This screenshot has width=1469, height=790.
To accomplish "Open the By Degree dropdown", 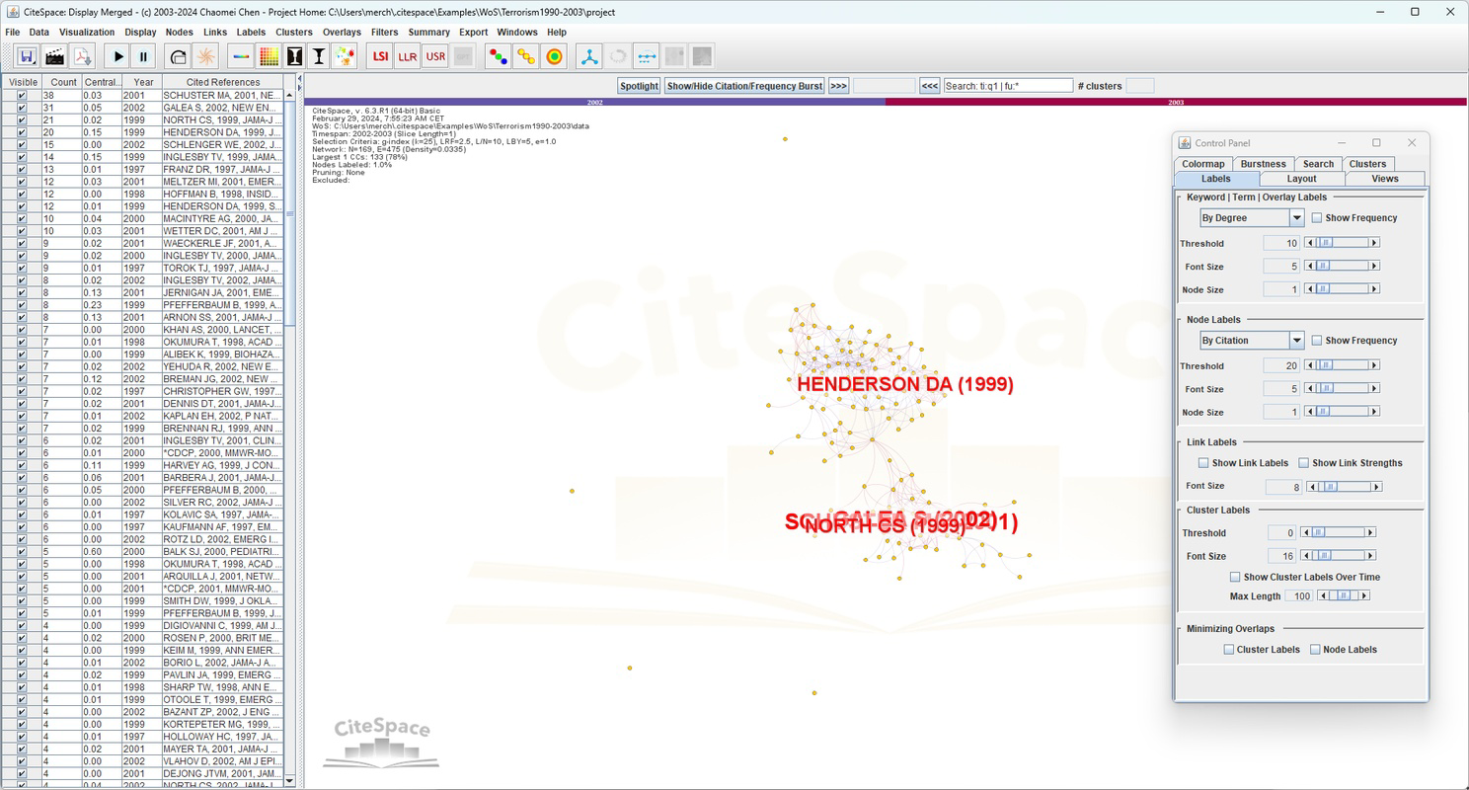I will 1252,217.
